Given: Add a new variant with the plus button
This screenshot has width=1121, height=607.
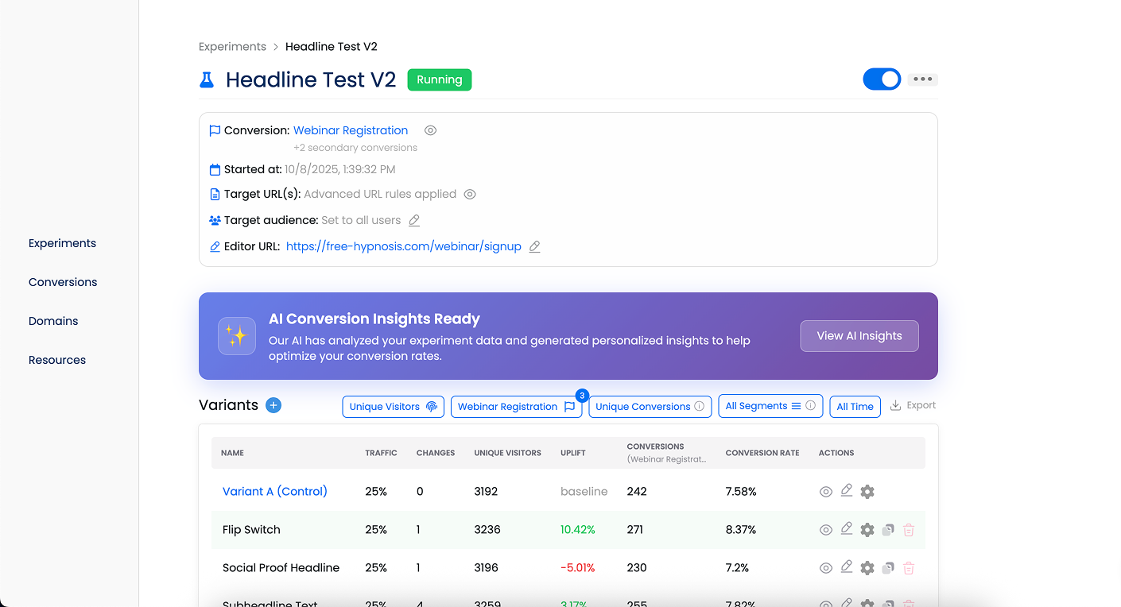Looking at the screenshot, I should point(273,405).
